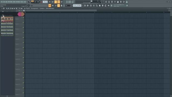Open the pattern selector dropdown
The image size is (172, 97).
(77, 5)
